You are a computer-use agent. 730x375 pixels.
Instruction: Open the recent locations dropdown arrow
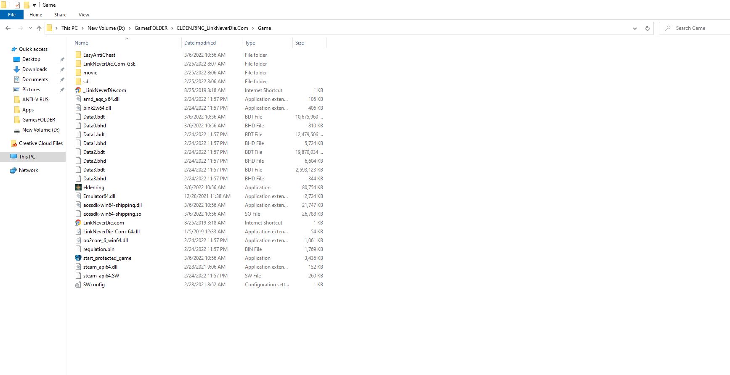[x=30, y=28]
